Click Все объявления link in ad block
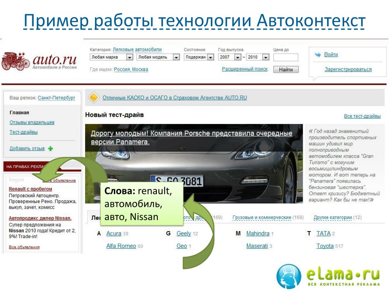The height and width of the screenshot is (292, 389). (24, 247)
